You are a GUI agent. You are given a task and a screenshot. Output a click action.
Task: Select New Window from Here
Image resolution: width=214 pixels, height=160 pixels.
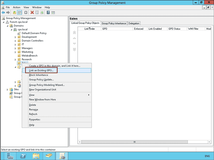click(57, 99)
